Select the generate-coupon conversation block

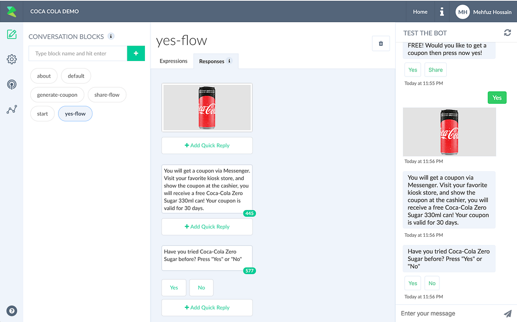57,95
